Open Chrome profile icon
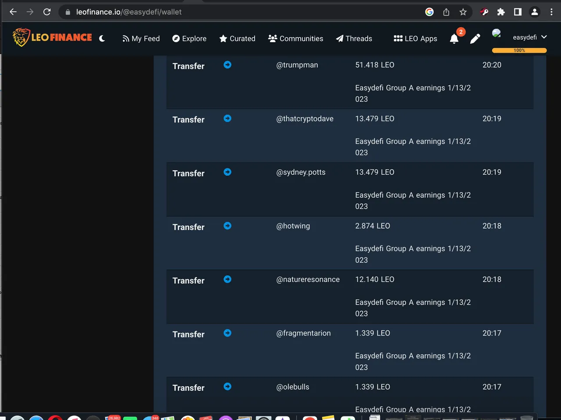Viewport: 561px width, 420px height. [x=535, y=12]
